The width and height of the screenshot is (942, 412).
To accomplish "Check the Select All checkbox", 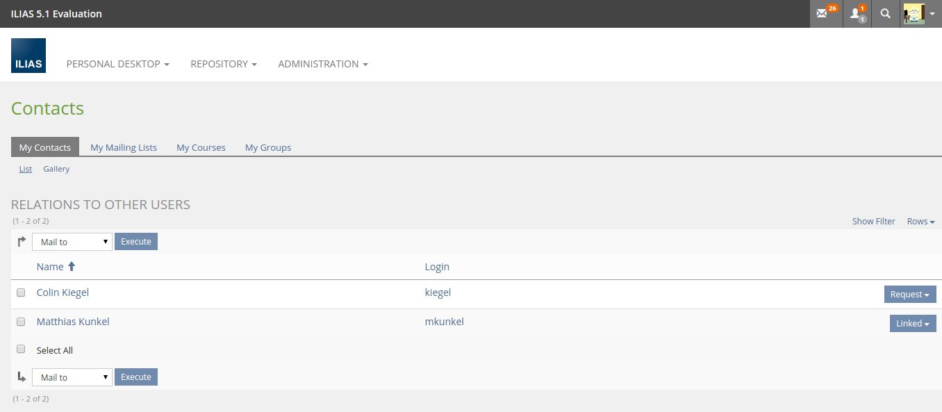I will 21,349.
